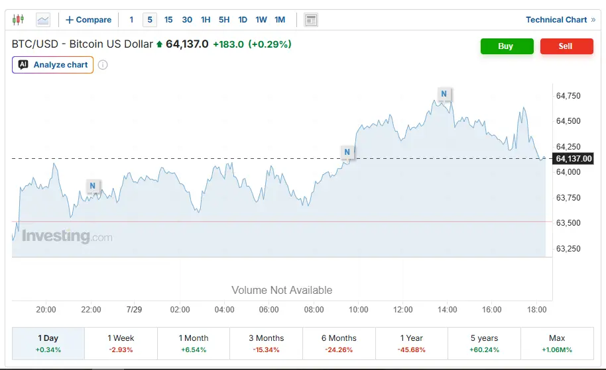The height and width of the screenshot is (370, 606).
Task: Switch to the 1D interval
Action: [x=243, y=20]
